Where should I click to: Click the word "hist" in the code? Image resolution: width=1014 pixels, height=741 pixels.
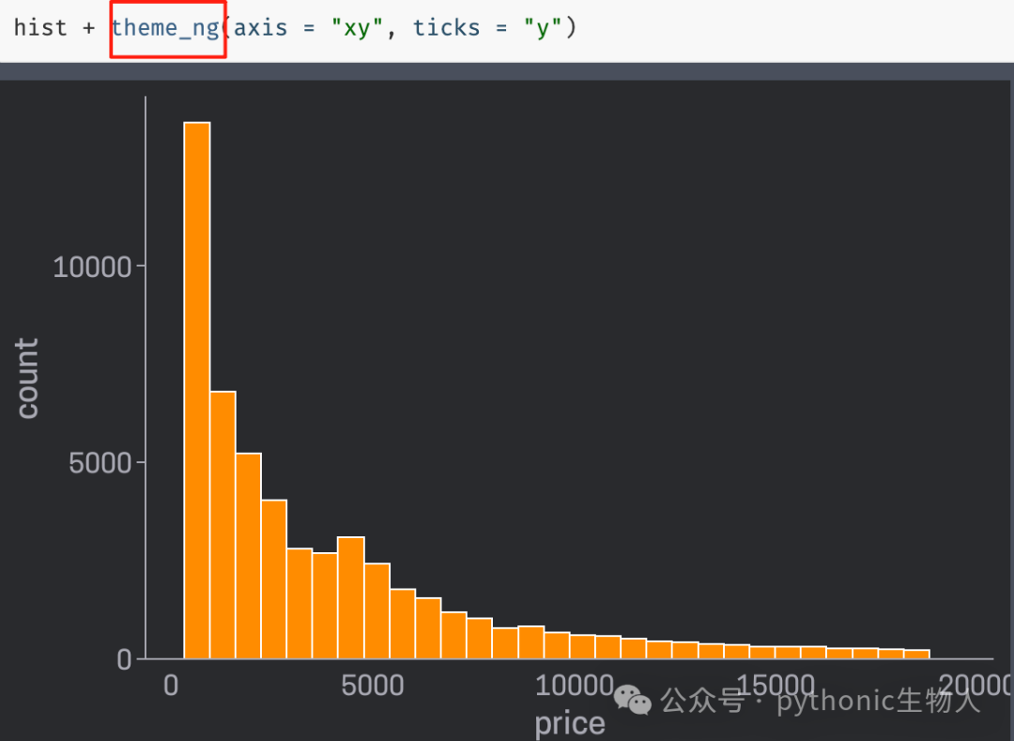(40, 28)
